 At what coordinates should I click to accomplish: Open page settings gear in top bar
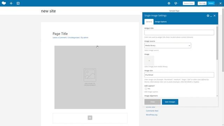click(169, 3)
